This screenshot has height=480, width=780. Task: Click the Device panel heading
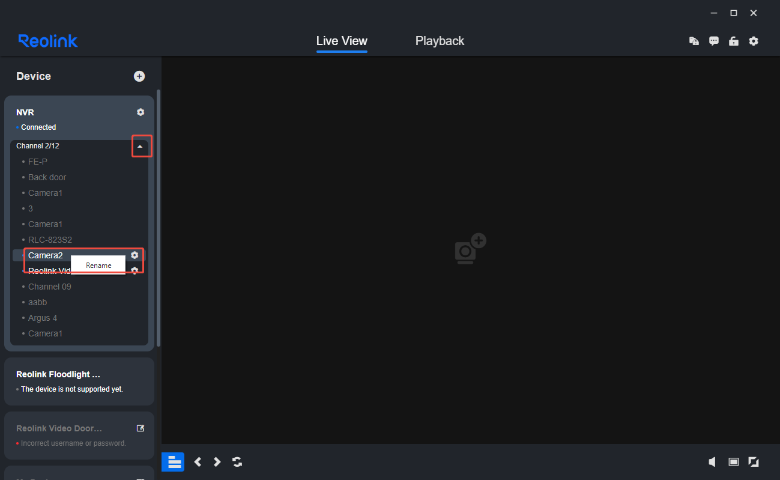tap(34, 76)
